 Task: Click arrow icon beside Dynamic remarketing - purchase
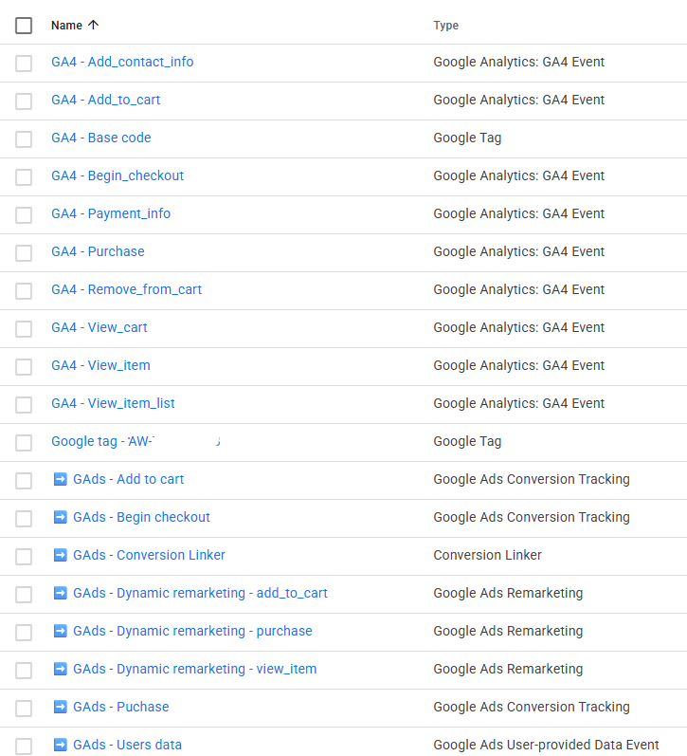61,631
